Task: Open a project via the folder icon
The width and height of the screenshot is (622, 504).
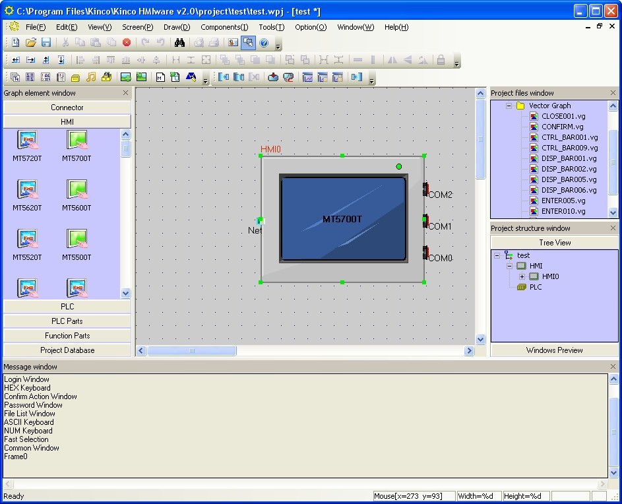Action: tap(31, 42)
